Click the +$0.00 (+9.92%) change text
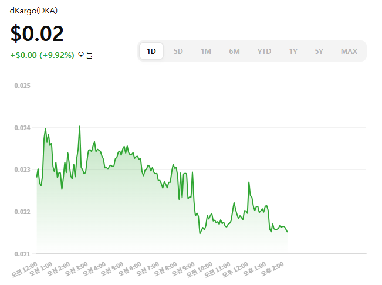382x285 pixels. point(42,55)
